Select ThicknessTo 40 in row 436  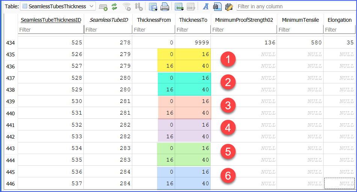(x=193, y=66)
